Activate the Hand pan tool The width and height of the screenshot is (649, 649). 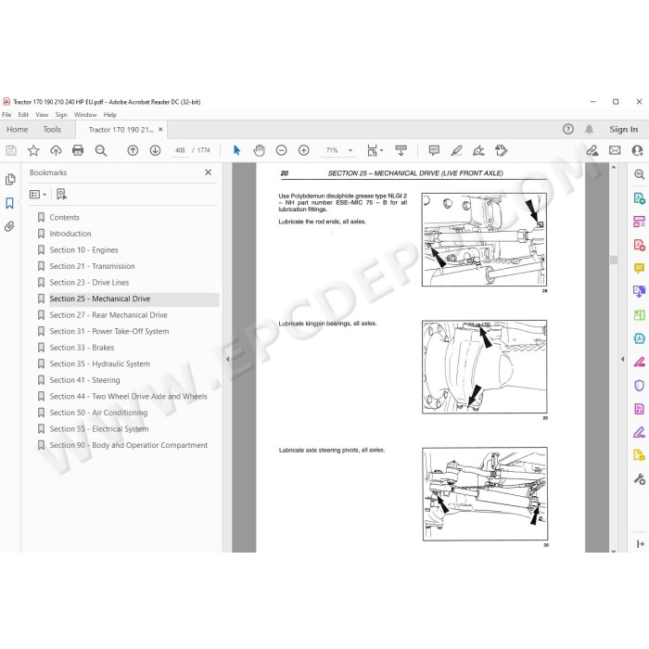tap(259, 150)
